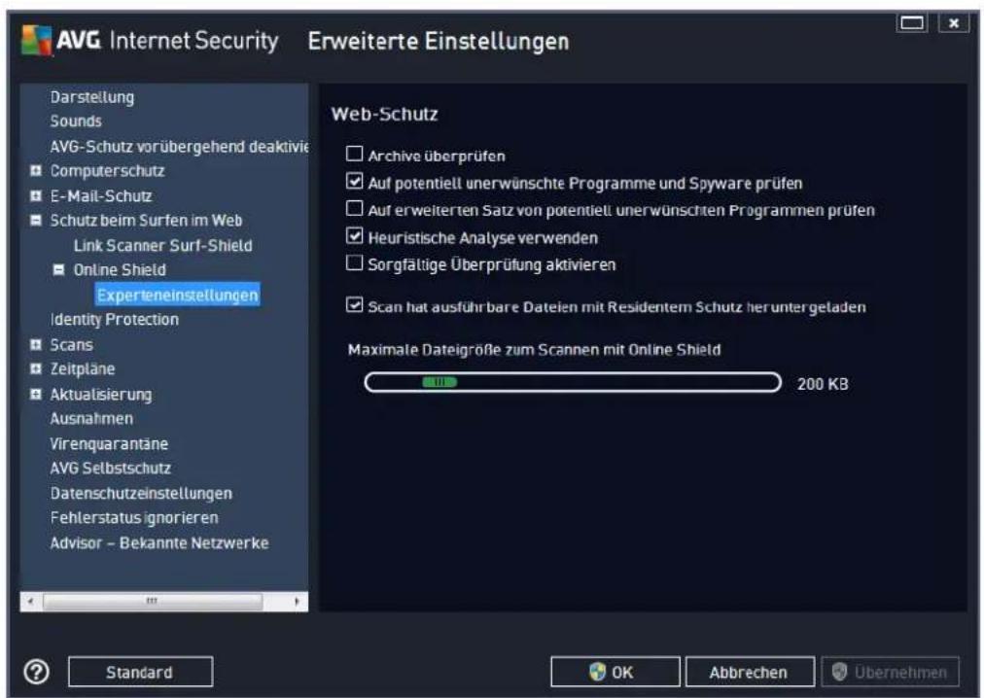The width and height of the screenshot is (984, 698).
Task: Click Maximale Dateigröße zum Scannen label
Action: (x=534, y=350)
